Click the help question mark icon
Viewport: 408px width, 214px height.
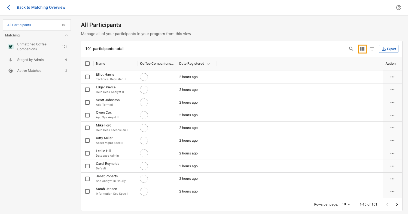click(x=398, y=8)
